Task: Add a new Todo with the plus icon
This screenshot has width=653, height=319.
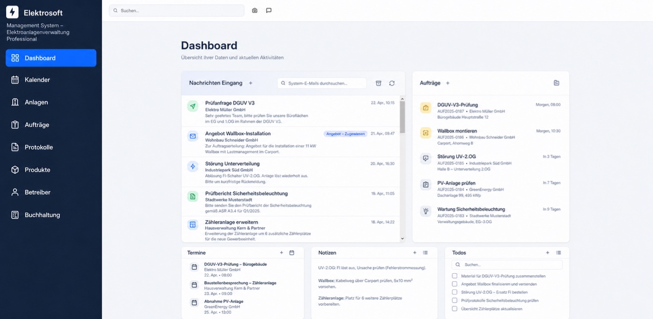Action: pyautogui.click(x=547, y=253)
